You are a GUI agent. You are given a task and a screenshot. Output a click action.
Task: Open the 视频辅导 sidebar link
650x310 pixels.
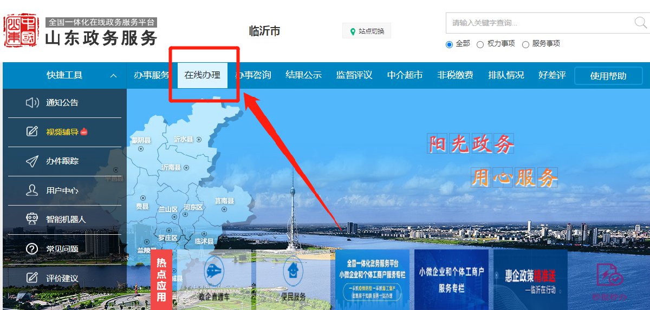point(62,131)
